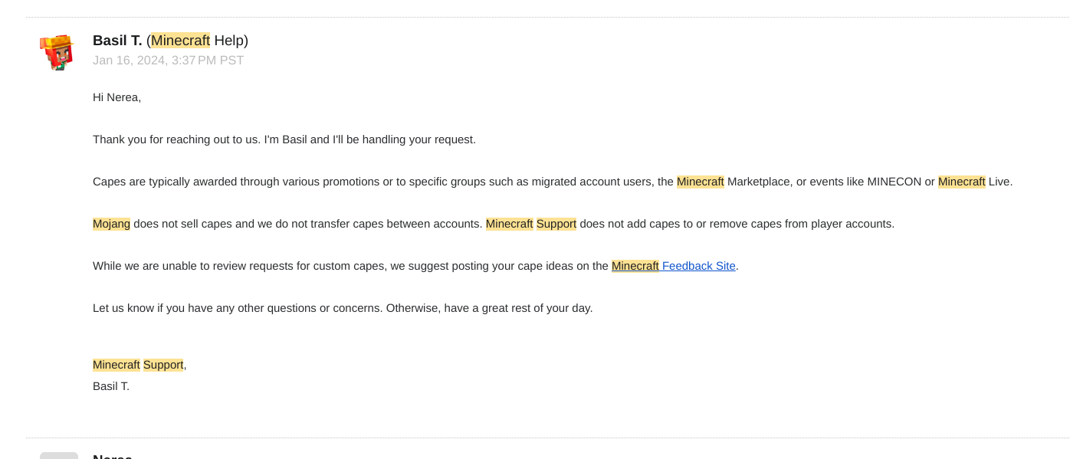Click the highlighted word Mojang

click(x=111, y=224)
